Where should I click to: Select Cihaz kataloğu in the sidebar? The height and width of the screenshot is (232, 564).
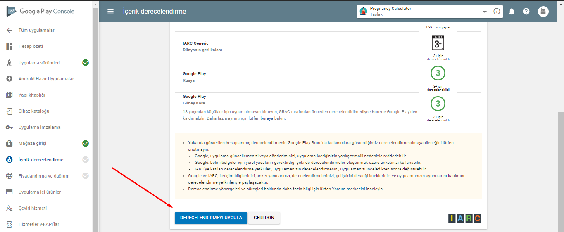pyautogui.click(x=34, y=111)
